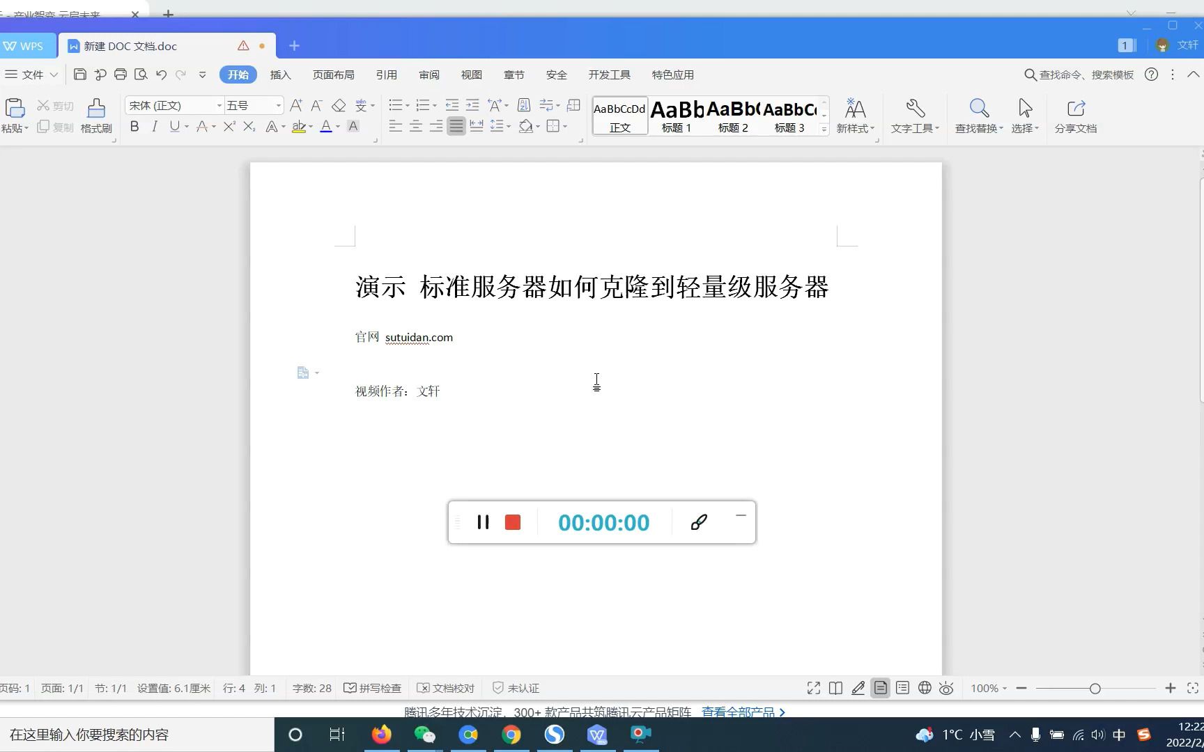Image resolution: width=1204 pixels, height=752 pixels.
Task: Go to the Review tab
Action: [429, 75]
